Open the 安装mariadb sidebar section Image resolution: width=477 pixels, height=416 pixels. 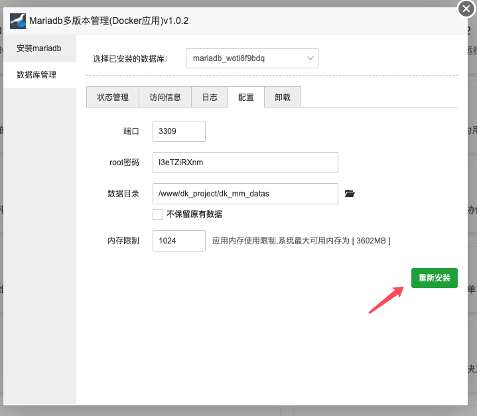point(40,48)
